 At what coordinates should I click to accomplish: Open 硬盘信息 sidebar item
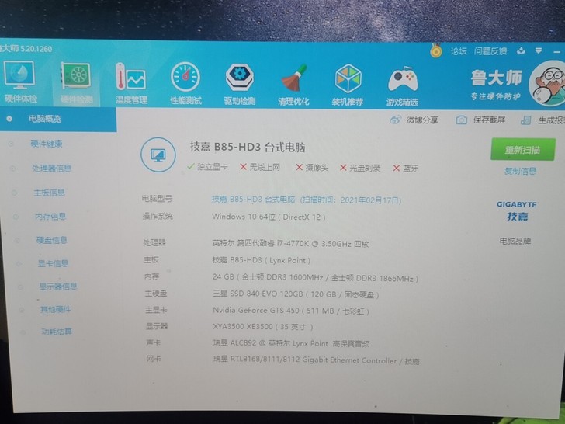tap(51, 240)
